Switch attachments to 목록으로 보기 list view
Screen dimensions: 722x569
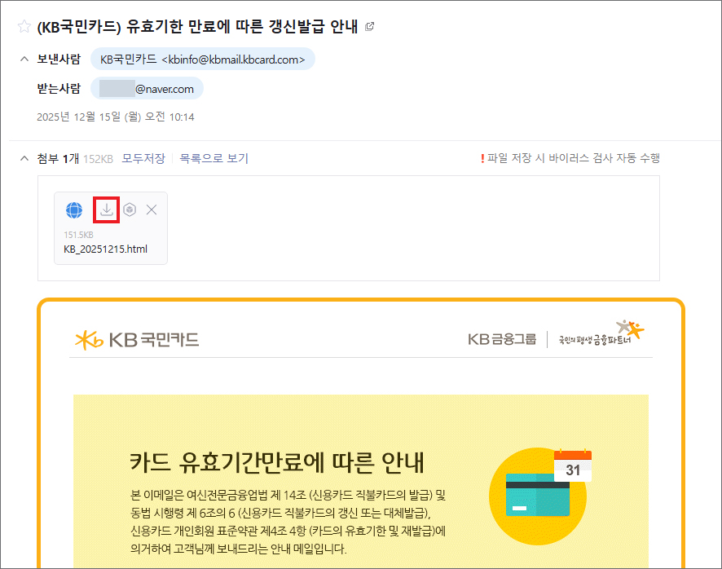pos(214,158)
